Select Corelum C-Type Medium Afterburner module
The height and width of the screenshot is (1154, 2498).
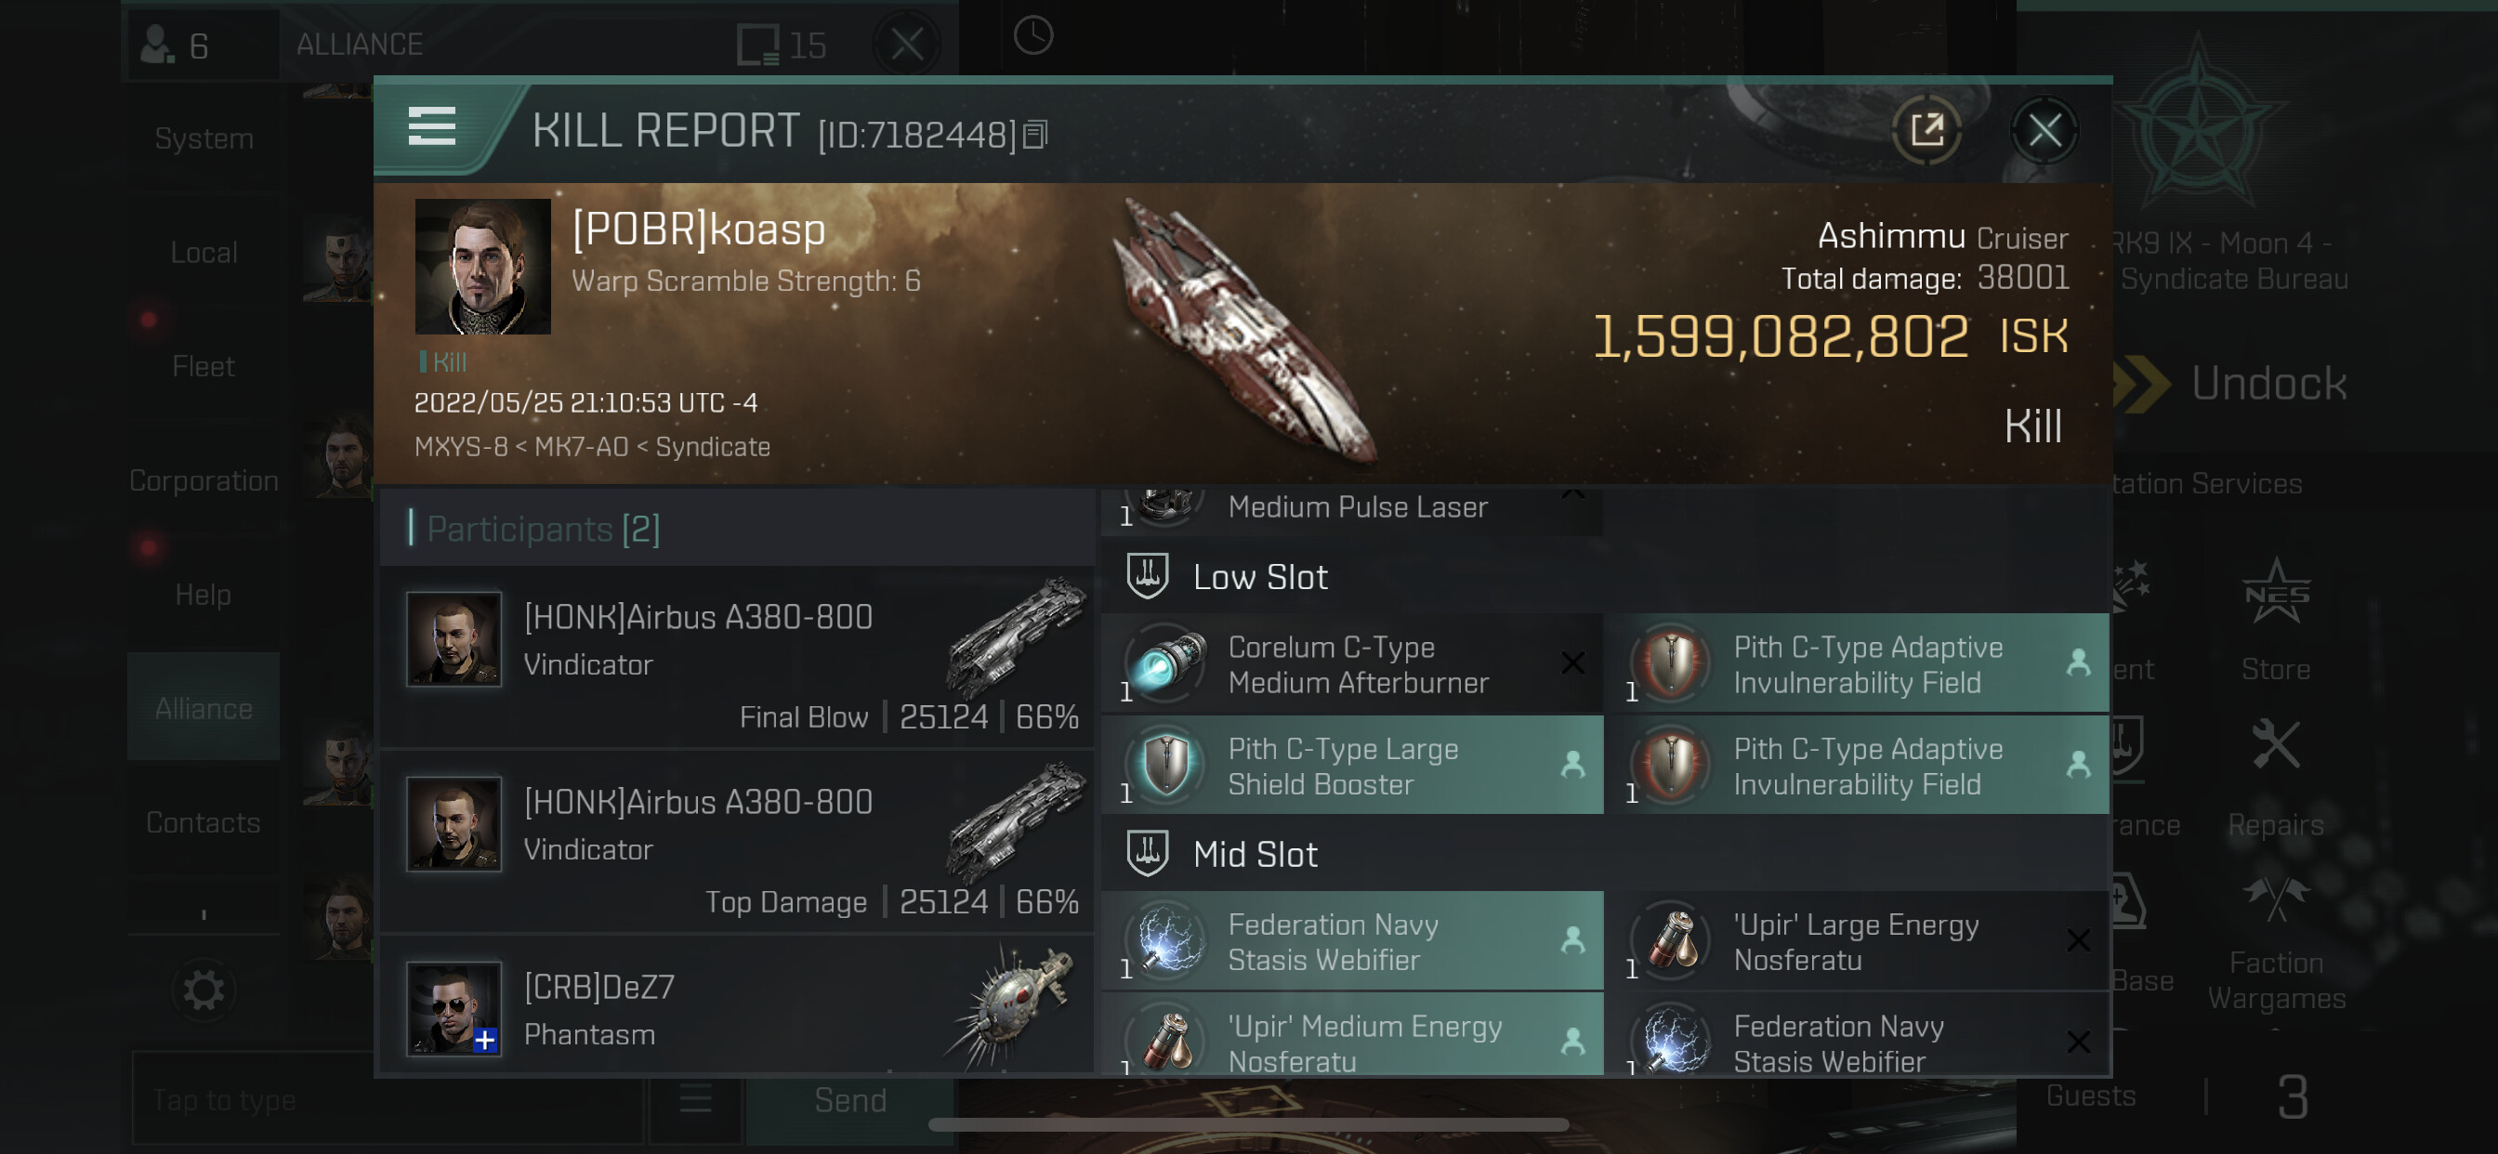pos(1352,663)
